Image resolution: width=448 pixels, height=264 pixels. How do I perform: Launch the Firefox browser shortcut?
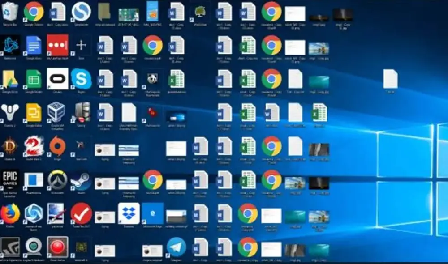pyautogui.click(x=10, y=213)
